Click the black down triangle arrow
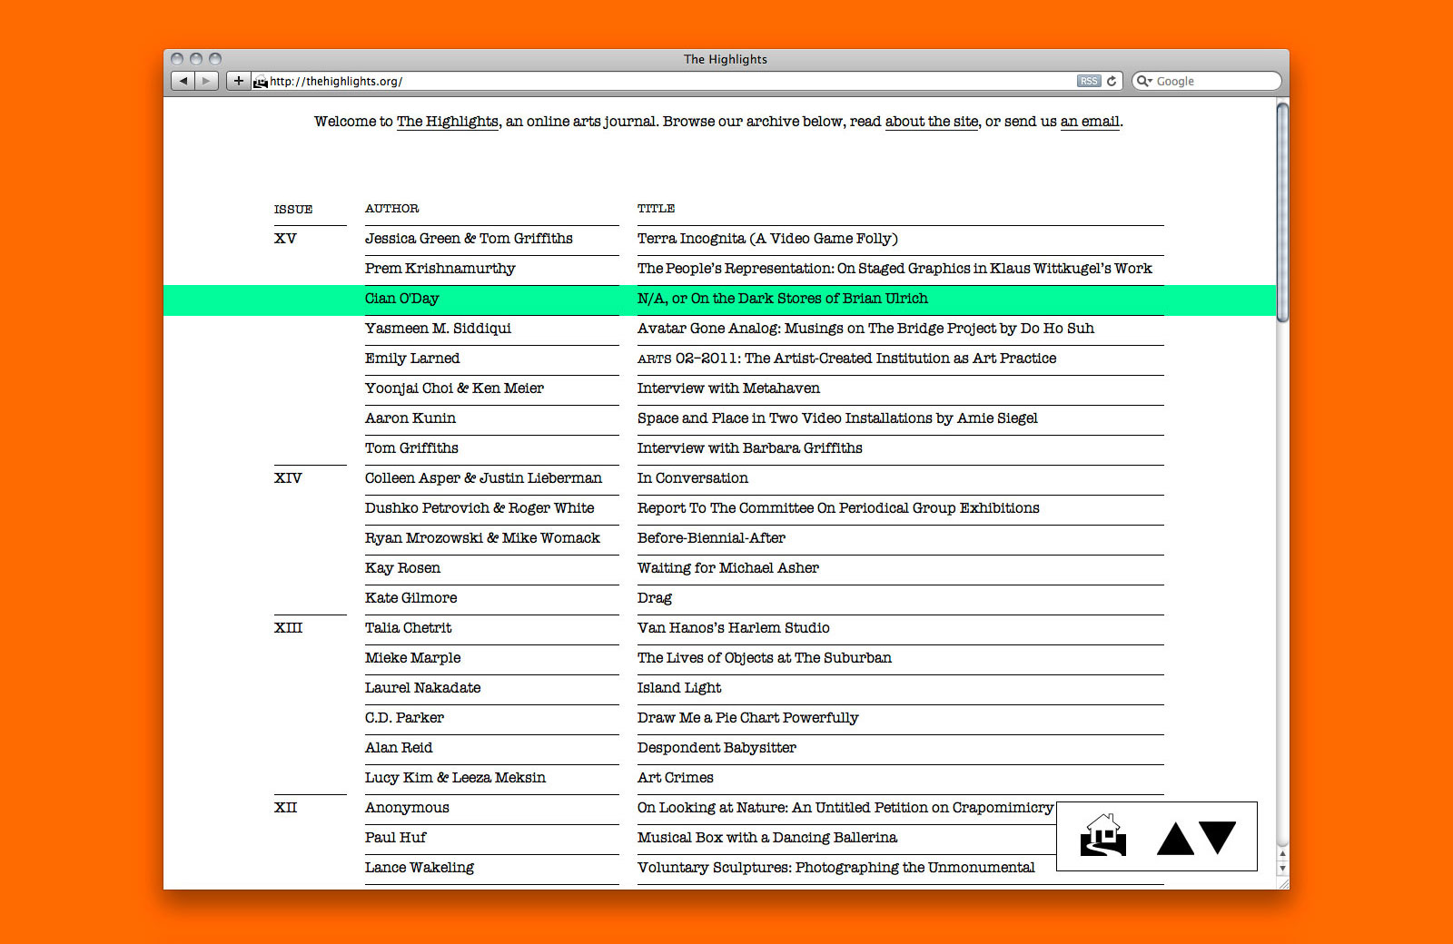Viewport: 1453px width, 944px height. 1218,836
